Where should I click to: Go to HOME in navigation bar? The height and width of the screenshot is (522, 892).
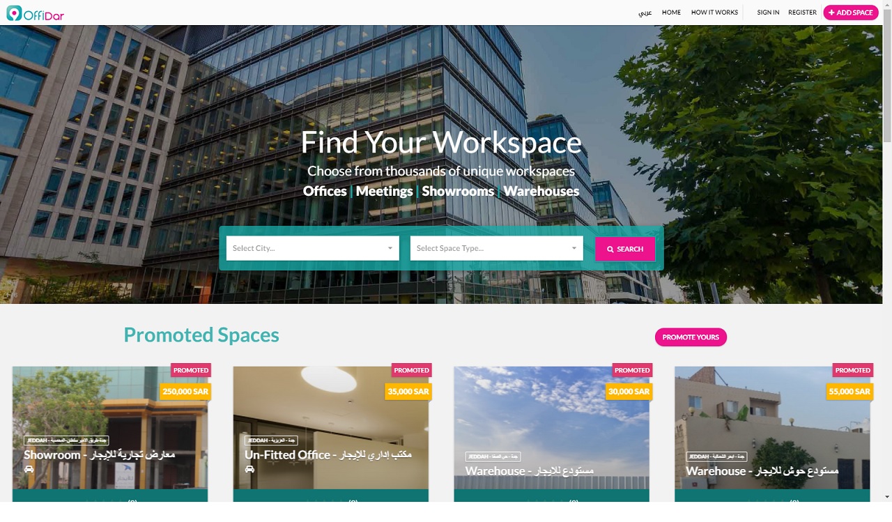[x=671, y=13]
